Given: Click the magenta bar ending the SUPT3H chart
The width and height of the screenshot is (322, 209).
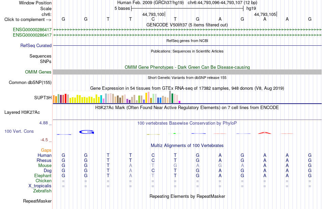Looking at the screenshot, I should click(180, 102).
